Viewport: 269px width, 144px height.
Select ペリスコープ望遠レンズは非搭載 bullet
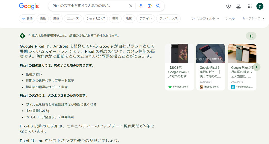(x=50, y=117)
